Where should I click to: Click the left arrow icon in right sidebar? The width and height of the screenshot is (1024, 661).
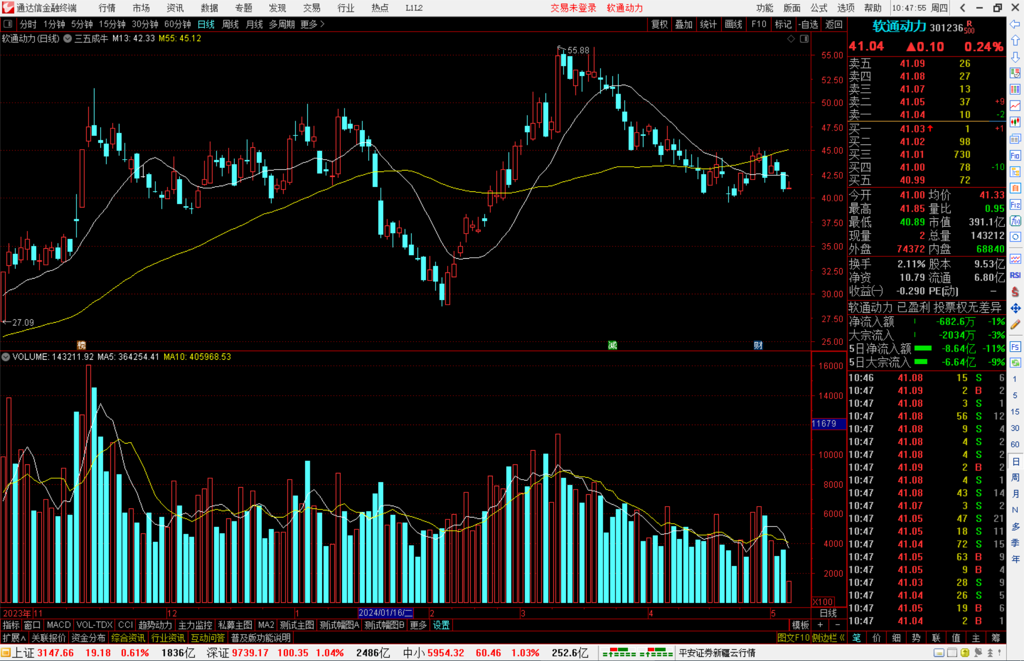point(1015,24)
